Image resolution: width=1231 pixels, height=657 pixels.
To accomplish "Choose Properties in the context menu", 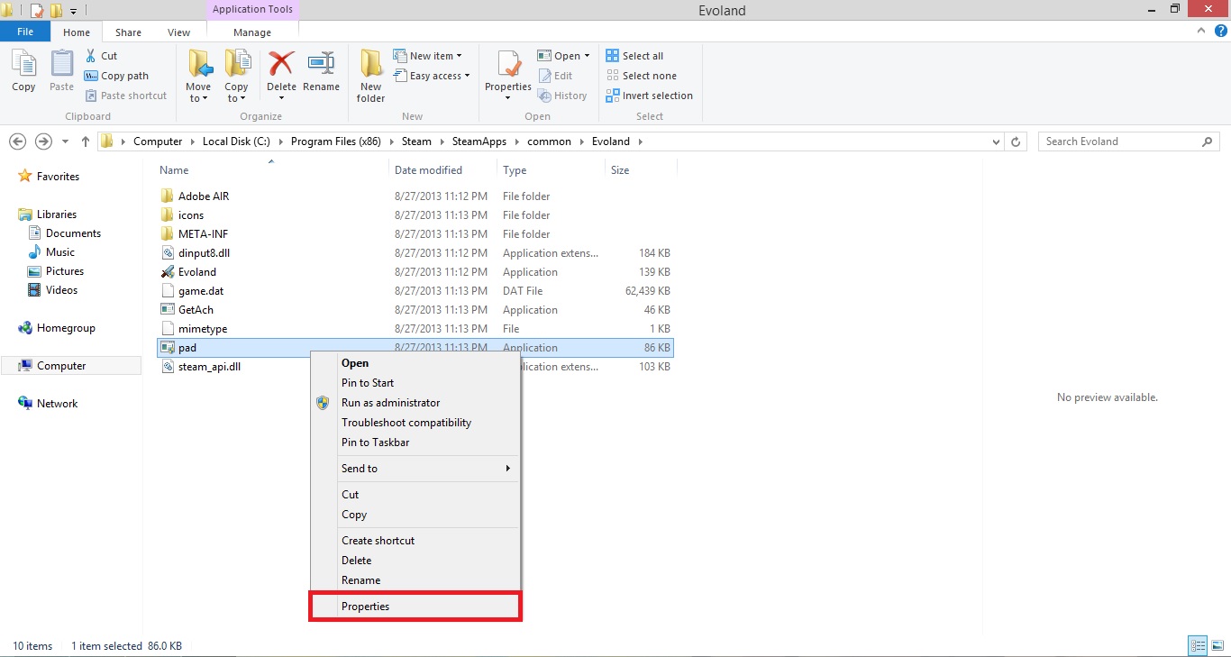I will (x=415, y=607).
